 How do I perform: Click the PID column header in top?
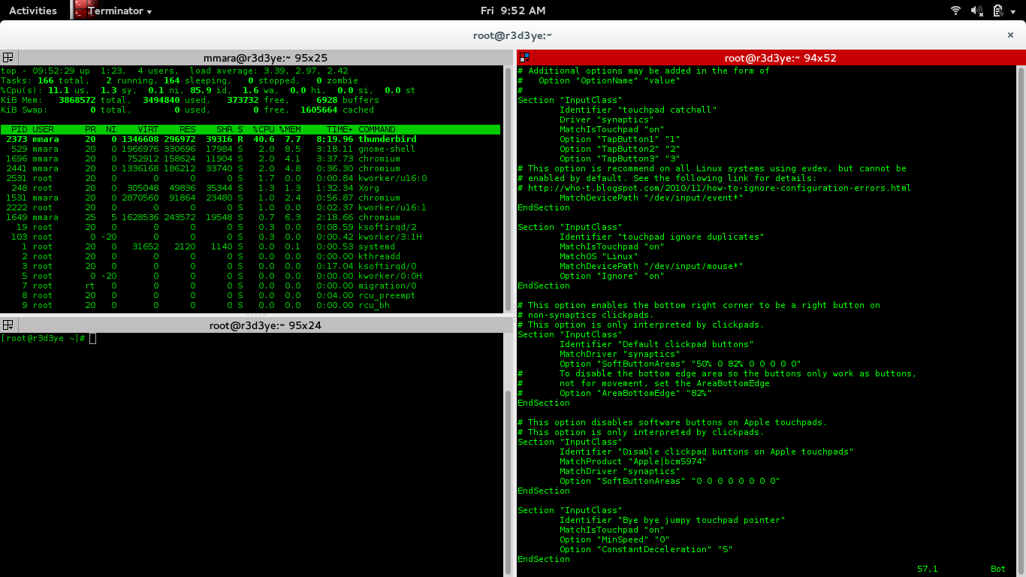click(20, 129)
